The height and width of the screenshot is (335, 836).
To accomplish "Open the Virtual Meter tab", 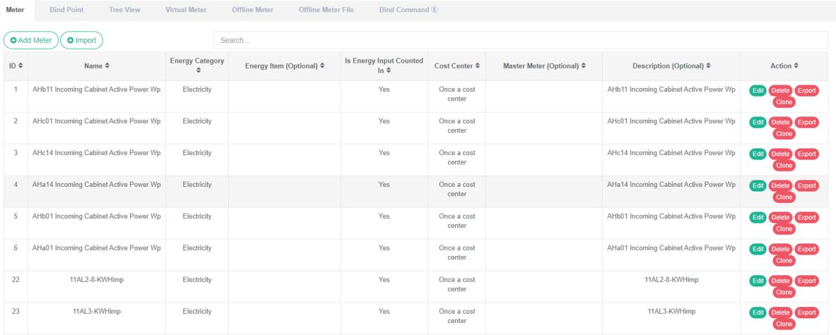I will [x=187, y=10].
